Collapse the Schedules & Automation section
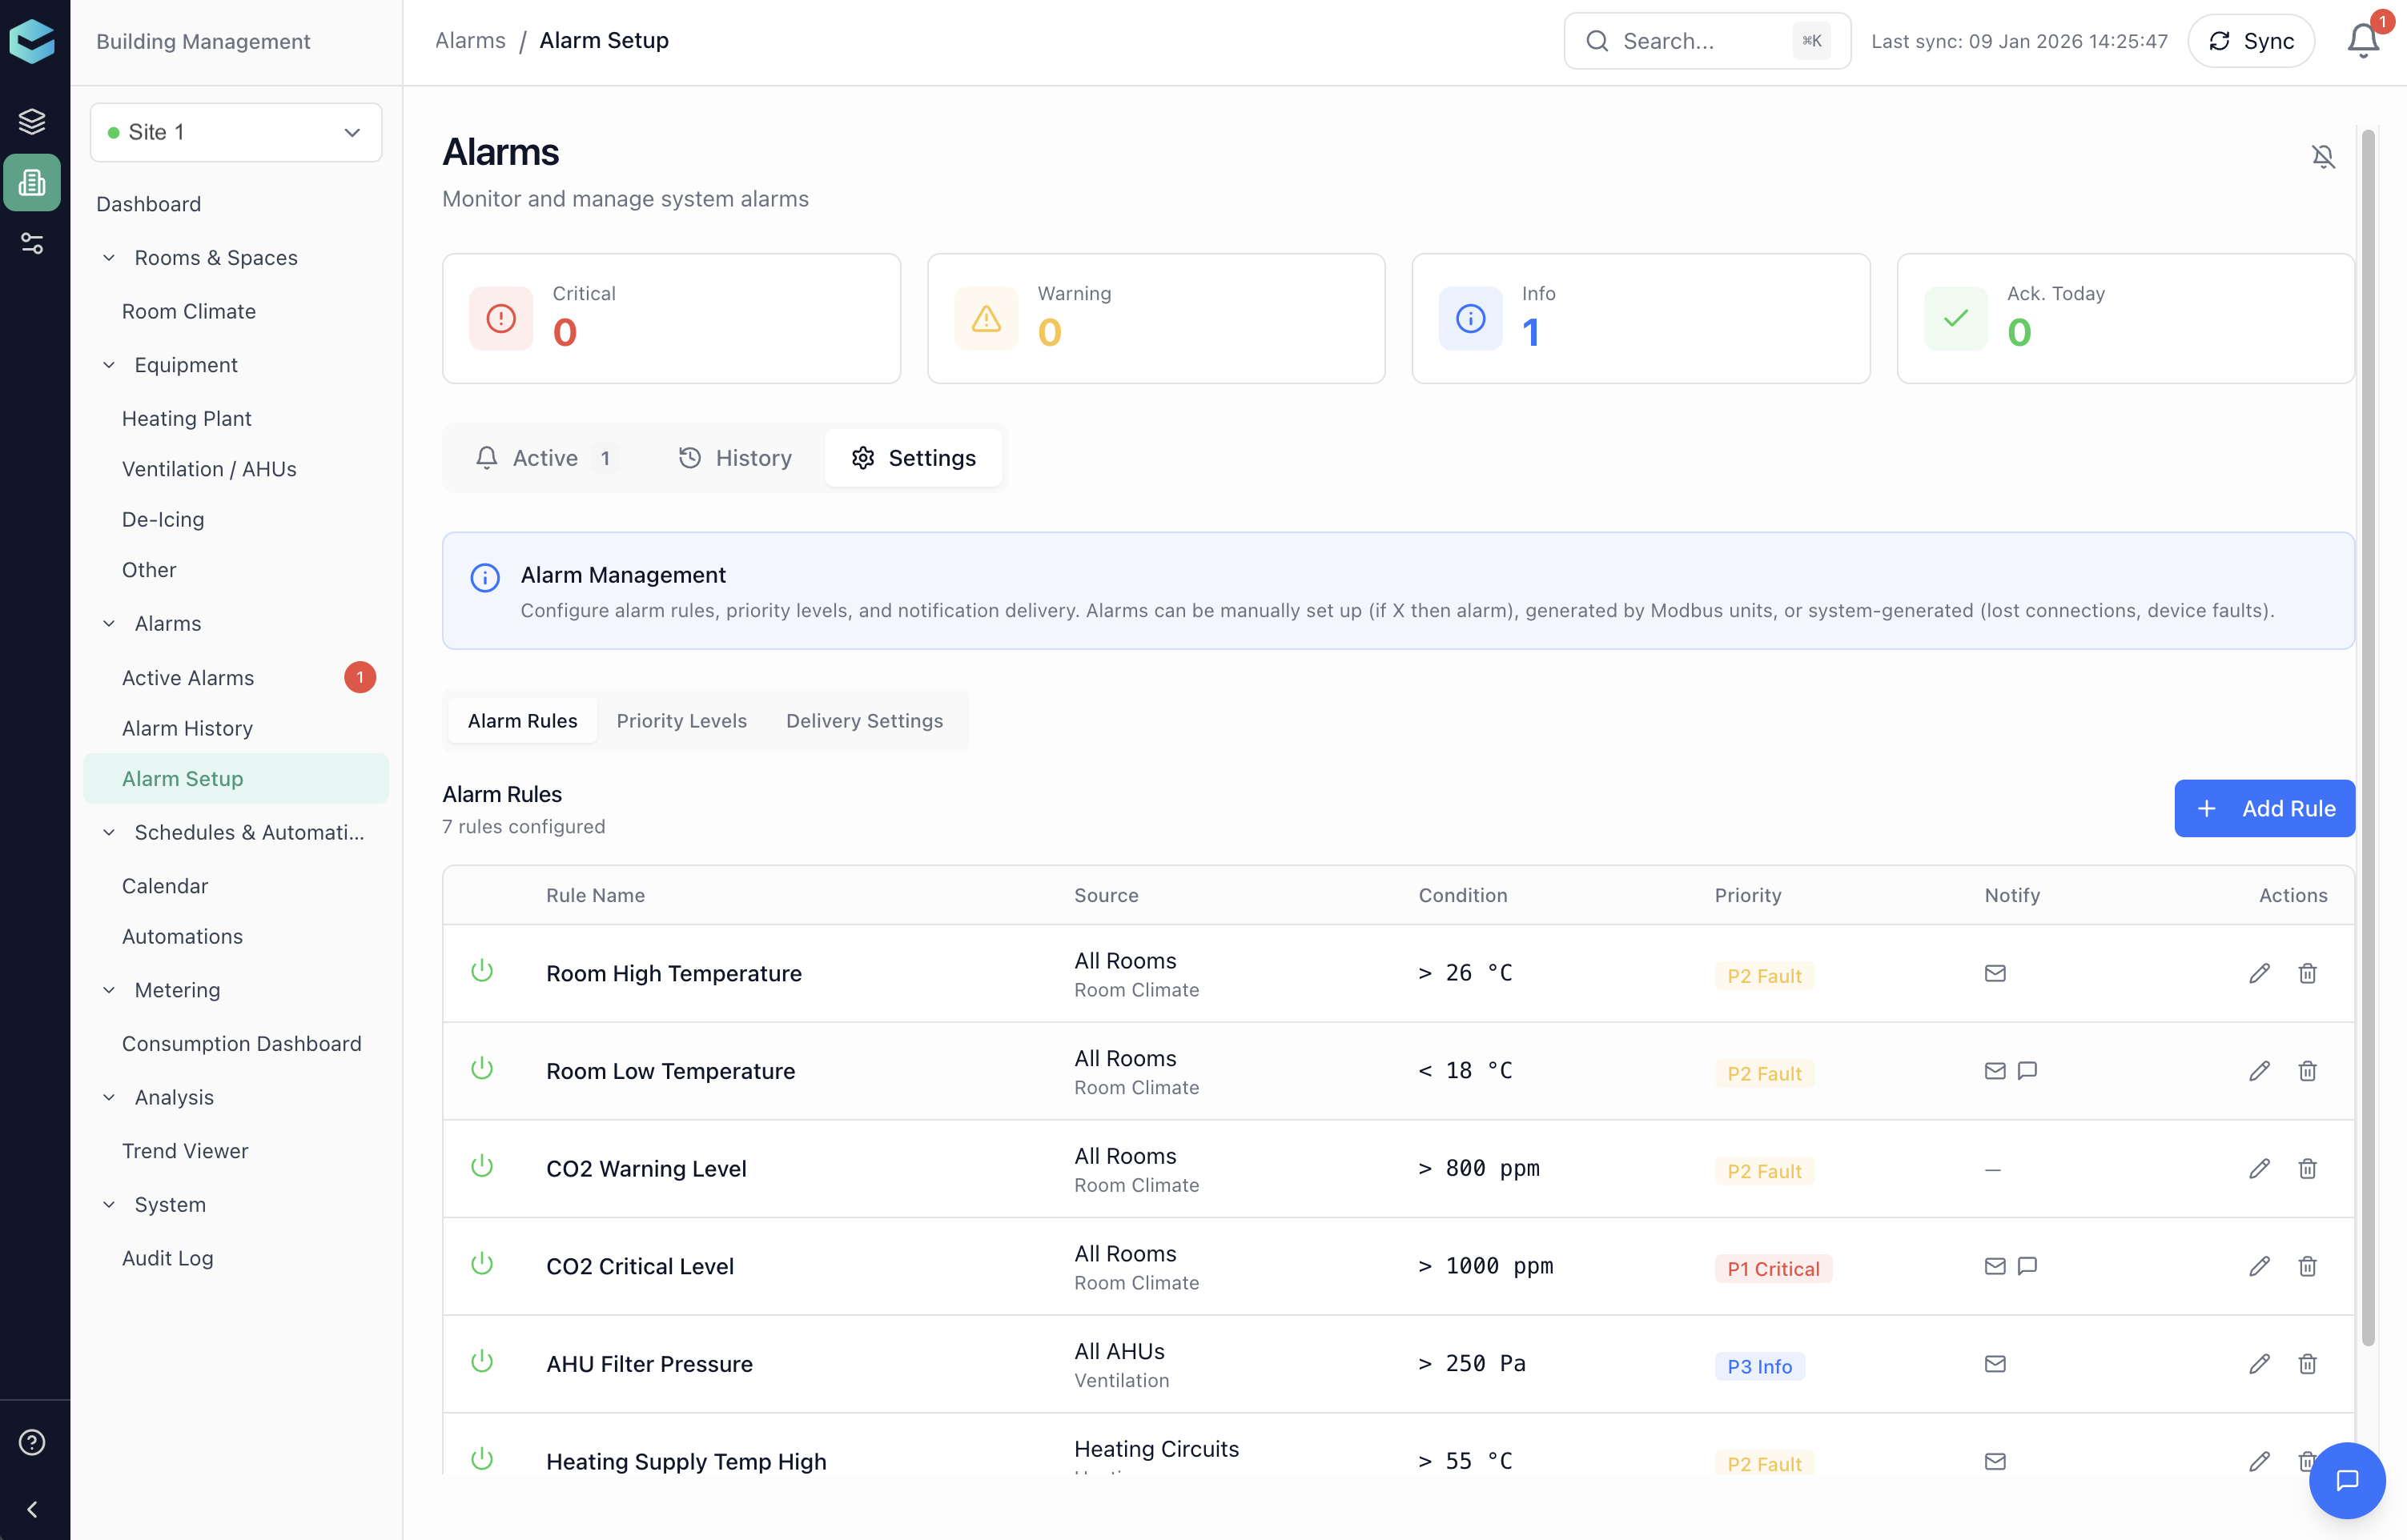This screenshot has height=1540, width=2407. 109,832
